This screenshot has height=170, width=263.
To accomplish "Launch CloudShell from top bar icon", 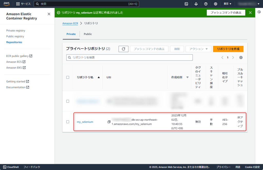I will coord(186,4).
